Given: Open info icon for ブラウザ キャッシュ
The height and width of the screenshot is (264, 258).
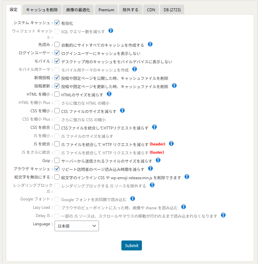Looking at the screenshot, I should tap(150, 168).
